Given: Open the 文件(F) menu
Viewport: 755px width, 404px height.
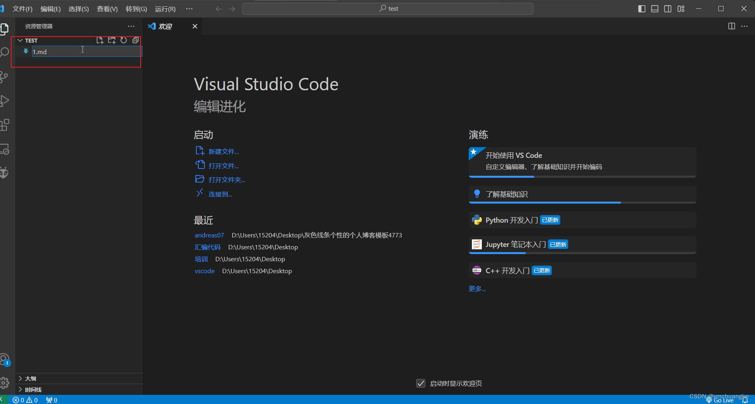Looking at the screenshot, I should pyautogui.click(x=22, y=9).
